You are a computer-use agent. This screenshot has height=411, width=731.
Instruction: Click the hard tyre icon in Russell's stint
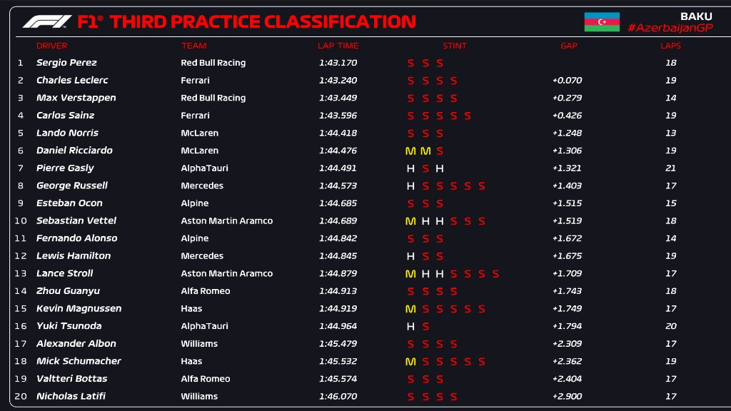click(410, 186)
